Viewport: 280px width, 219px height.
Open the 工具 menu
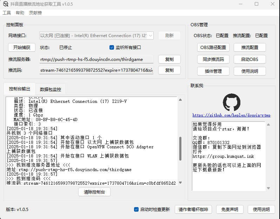pos(7,13)
